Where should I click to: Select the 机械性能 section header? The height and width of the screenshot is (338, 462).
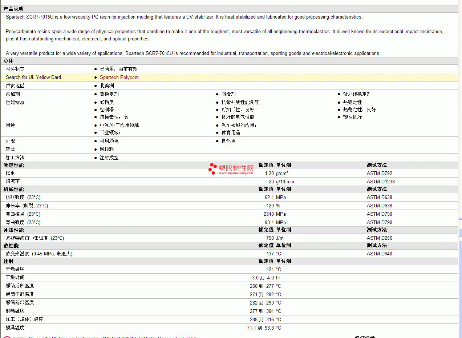point(13,189)
